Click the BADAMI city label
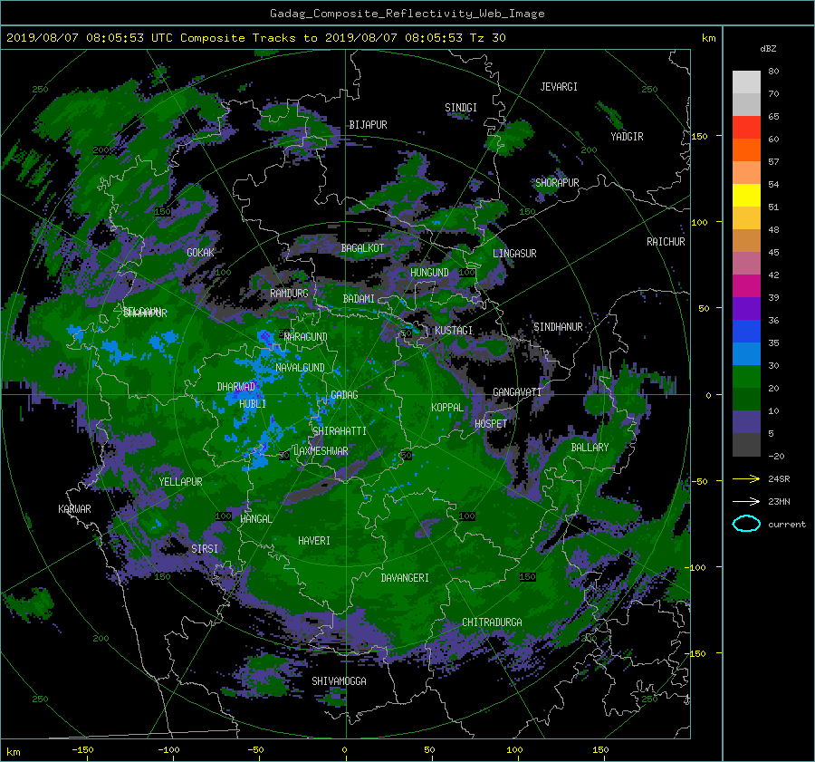815x762 pixels. (359, 299)
